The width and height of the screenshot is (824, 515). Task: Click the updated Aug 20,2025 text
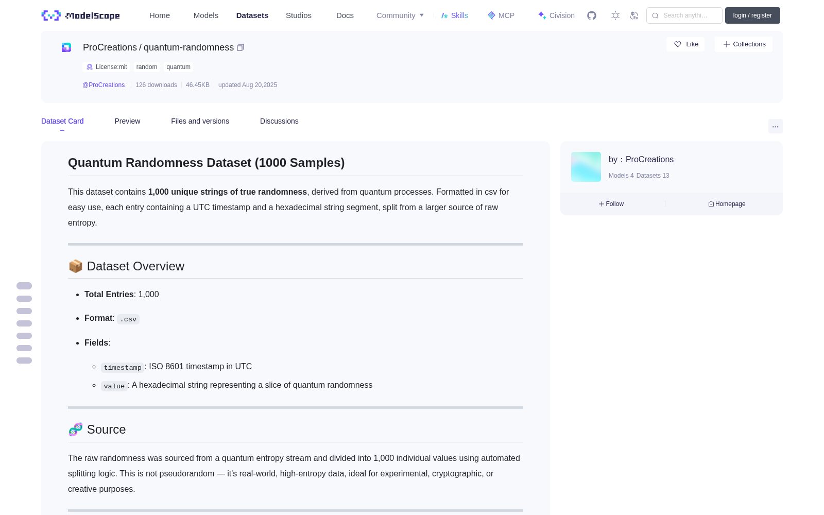(x=248, y=85)
